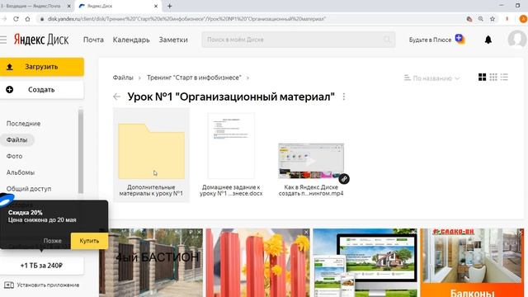Click the Яндекс Диск logo
The width and height of the screenshot is (528, 297).
tap(41, 40)
